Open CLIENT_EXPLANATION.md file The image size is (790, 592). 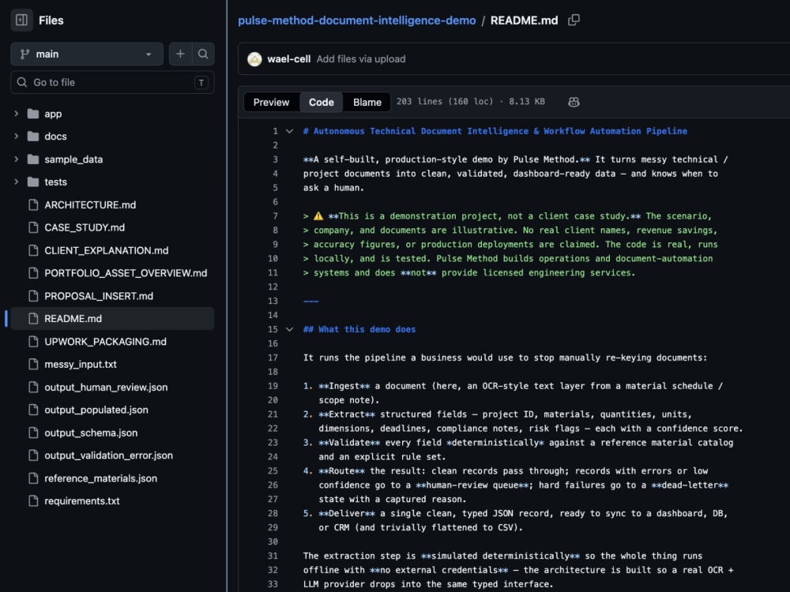[x=107, y=250]
